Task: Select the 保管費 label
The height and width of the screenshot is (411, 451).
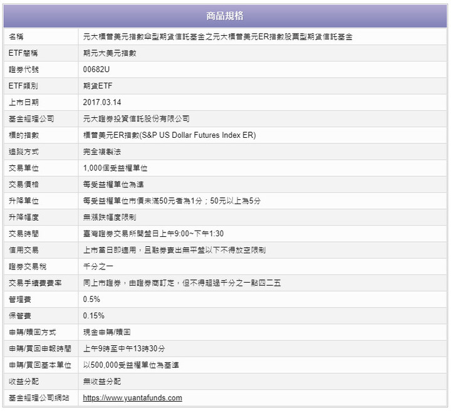Action: [20, 316]
